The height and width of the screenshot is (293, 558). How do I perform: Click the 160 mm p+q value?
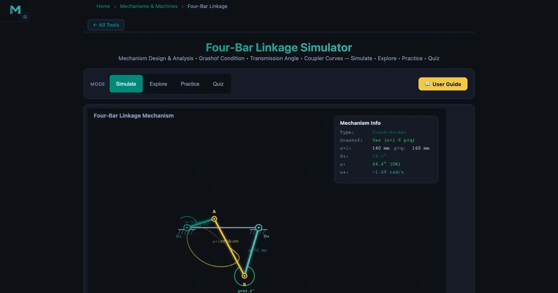420,148
